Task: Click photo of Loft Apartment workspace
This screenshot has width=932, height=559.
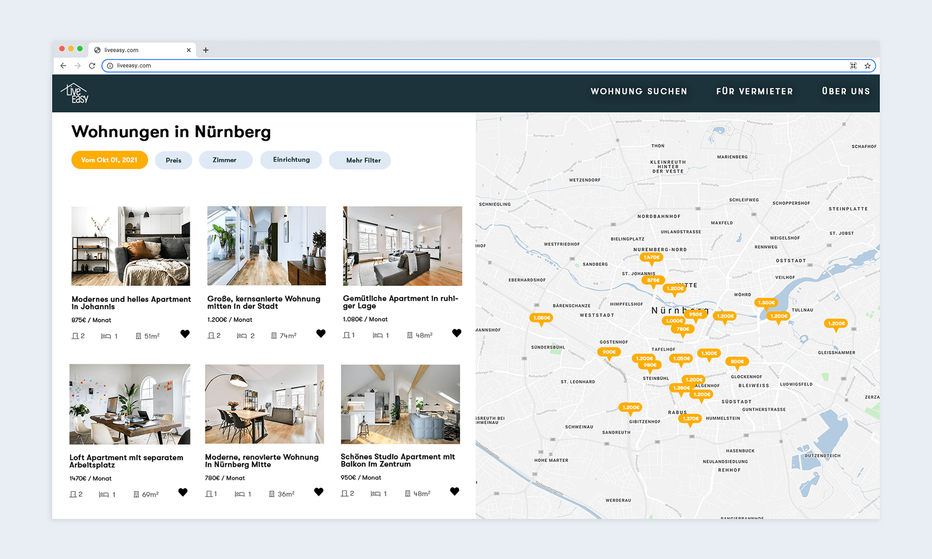Action: tap(130, 404)
